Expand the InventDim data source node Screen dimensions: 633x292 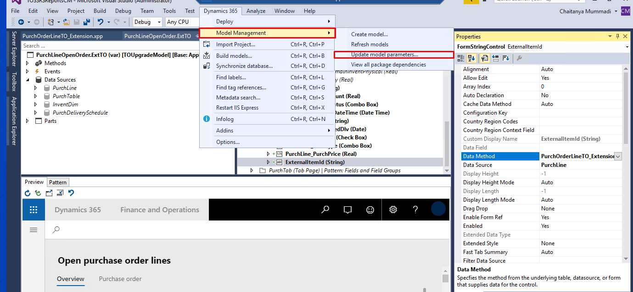[36, 105]
